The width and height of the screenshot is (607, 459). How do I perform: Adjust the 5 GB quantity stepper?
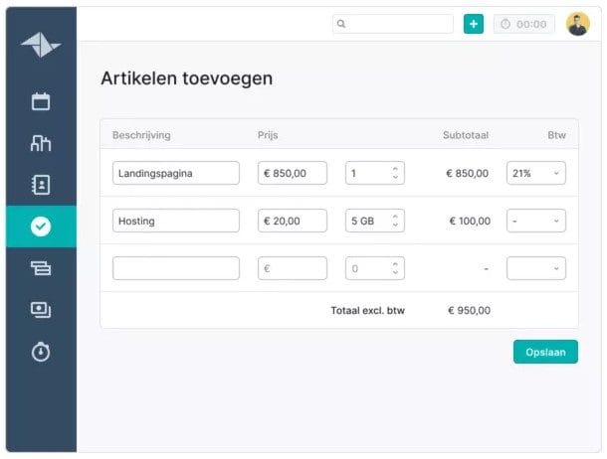point(396,221)
